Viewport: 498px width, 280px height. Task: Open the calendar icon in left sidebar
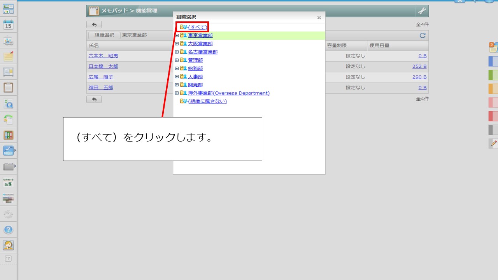pyautogui.click(x=8, y=25)
